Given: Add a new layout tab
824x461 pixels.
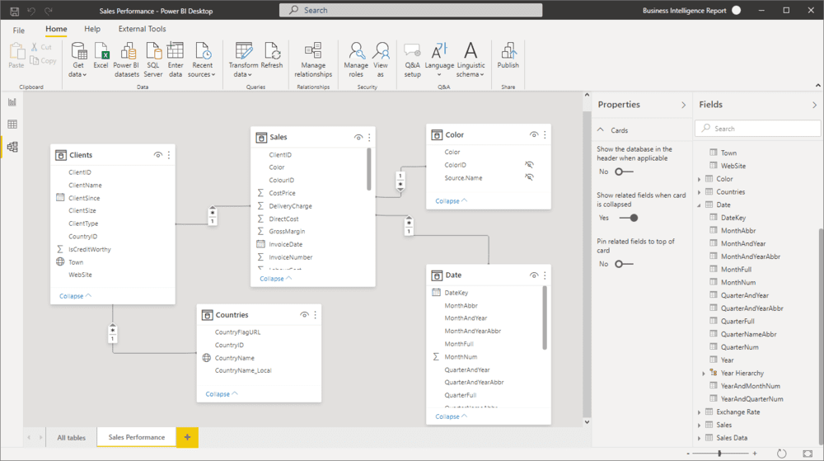Looking at the screenshot, I should pos(187,437).
